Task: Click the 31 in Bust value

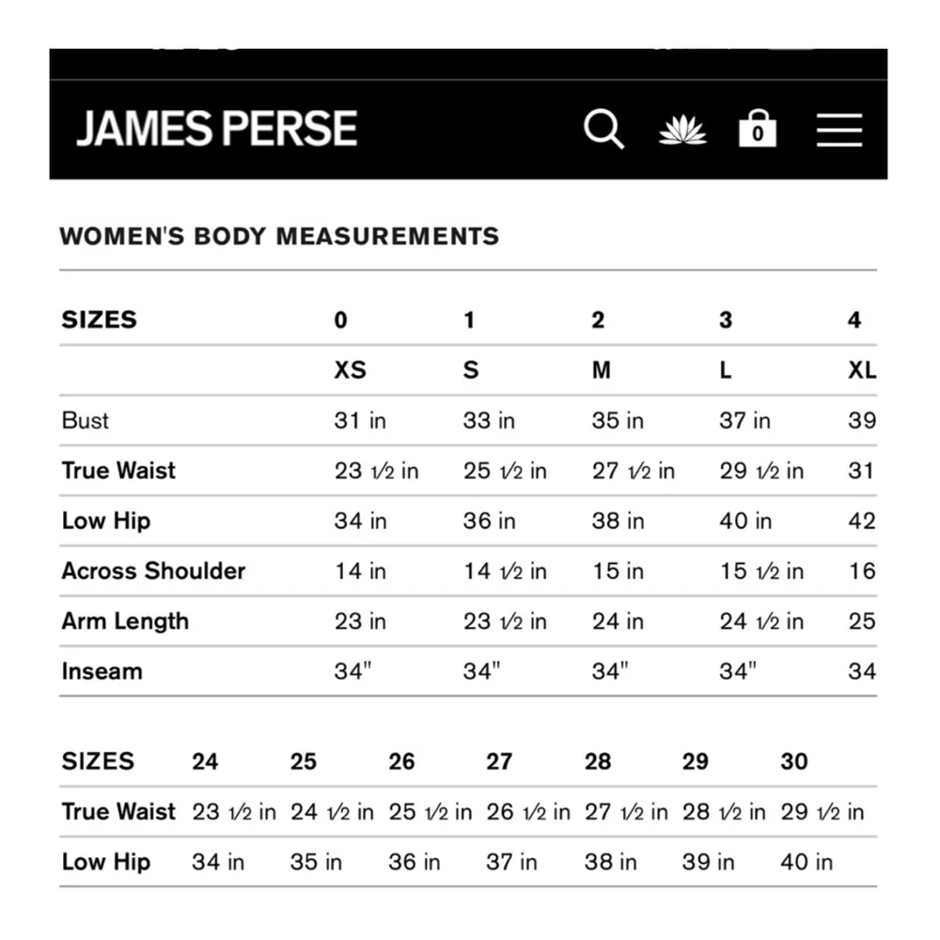Action: (x=360, y=420)
